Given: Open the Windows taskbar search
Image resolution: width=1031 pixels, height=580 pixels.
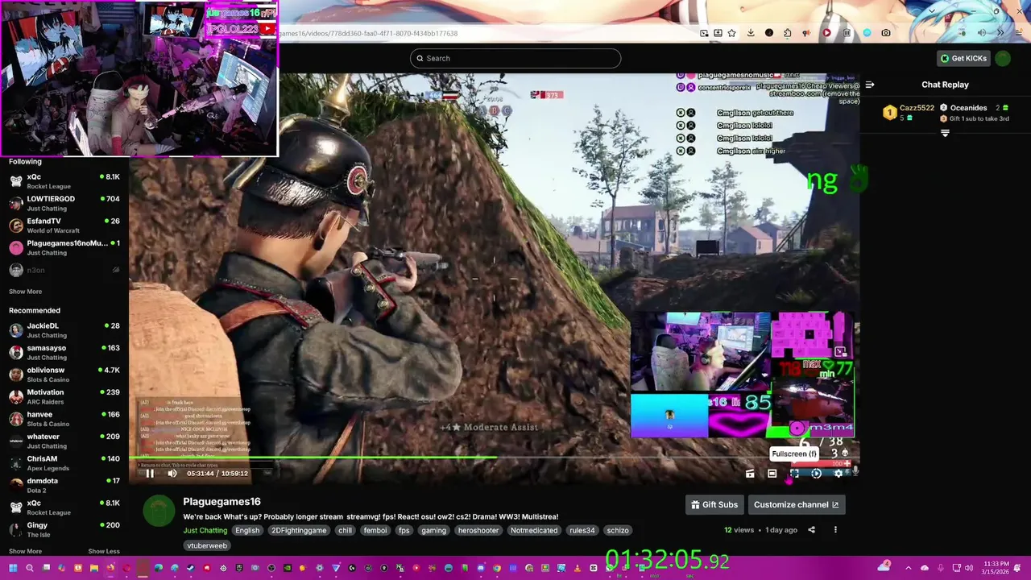Looking at the screenshot, I should [x=30, y=568].
